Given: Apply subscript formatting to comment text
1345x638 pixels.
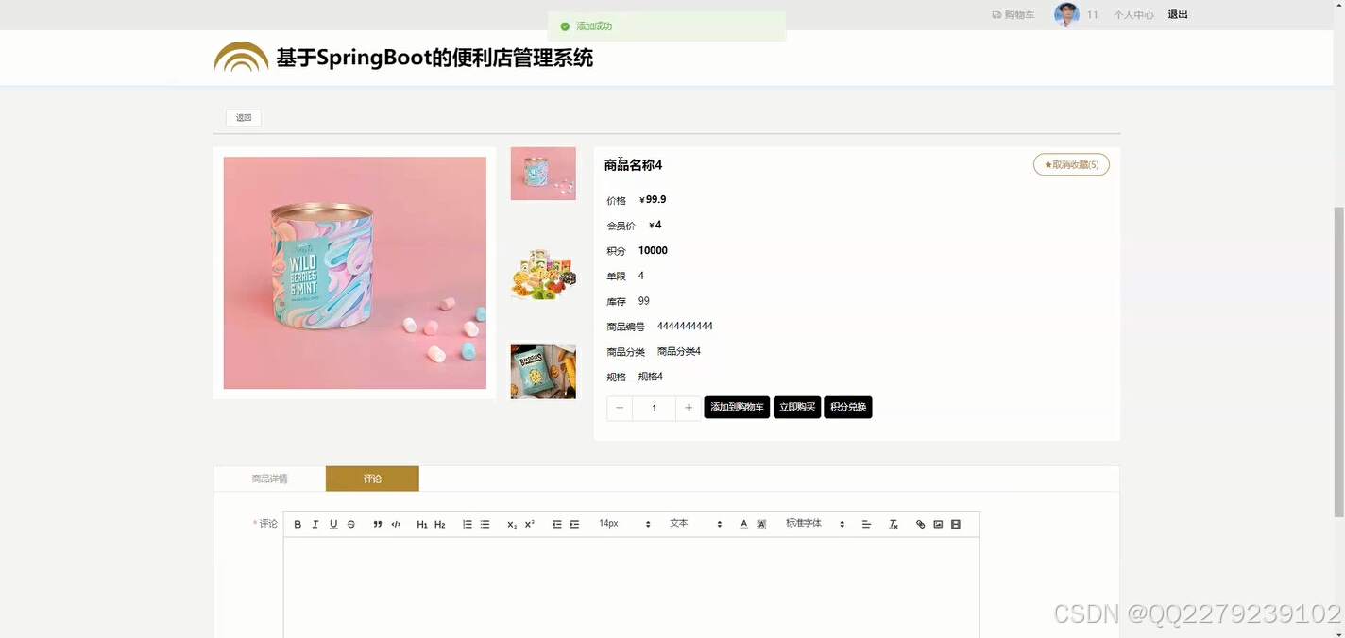Looking at the screenshot, I should pos(510,523).
